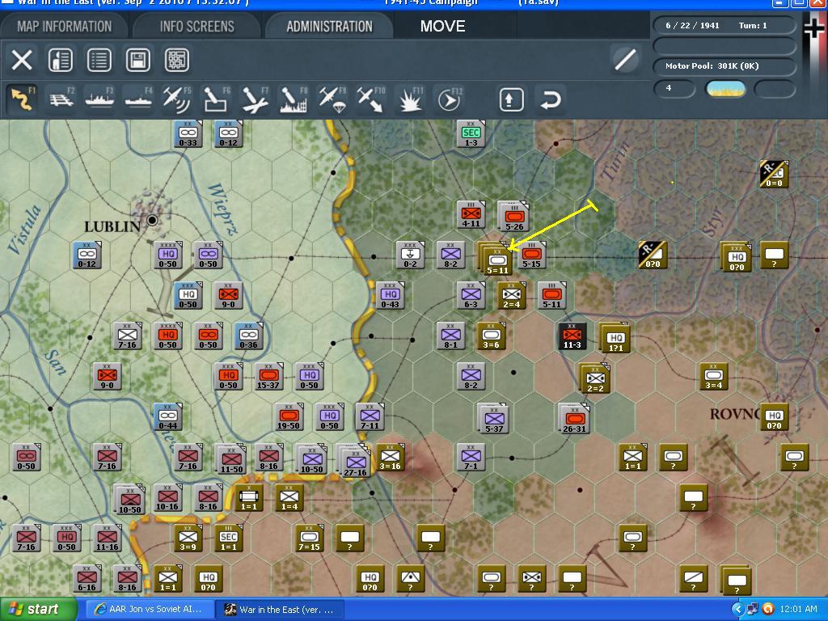Select the Soviet SEC 1=1 counter
This screenshot has width=828, height=621.
click(229, 539)
